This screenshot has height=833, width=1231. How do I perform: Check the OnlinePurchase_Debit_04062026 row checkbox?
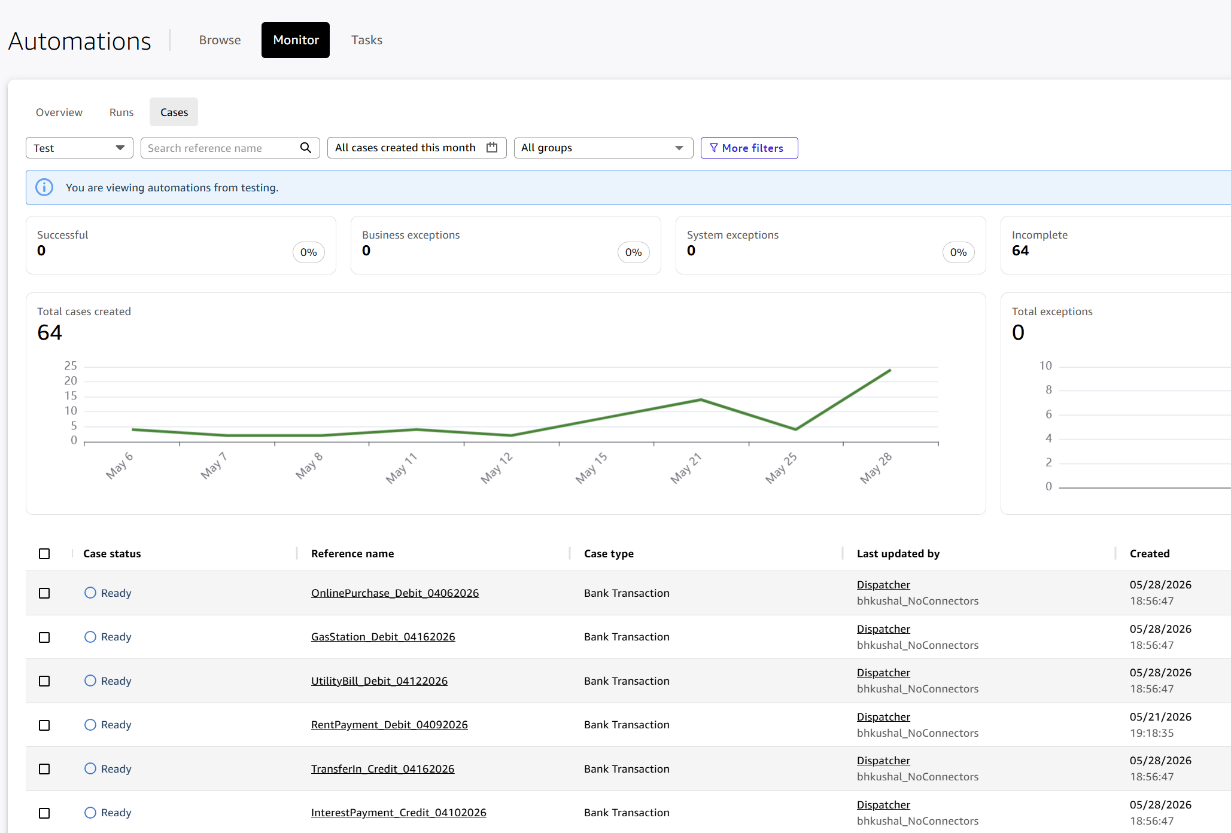tap(44, 593)
